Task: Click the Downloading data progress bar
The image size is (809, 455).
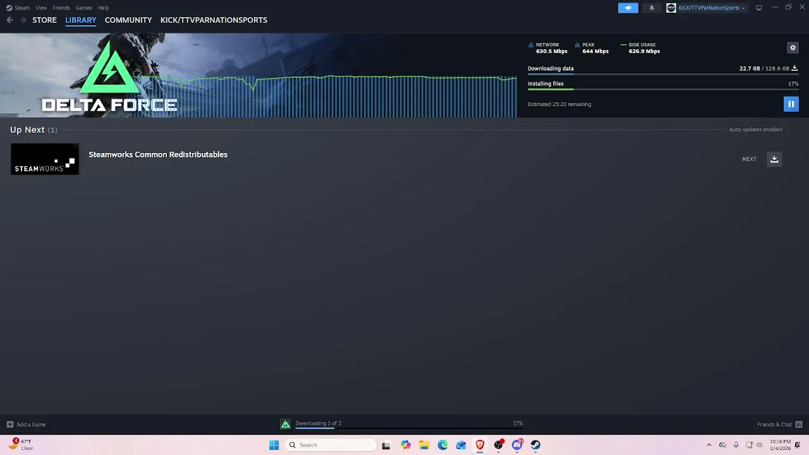Action: 663,75
